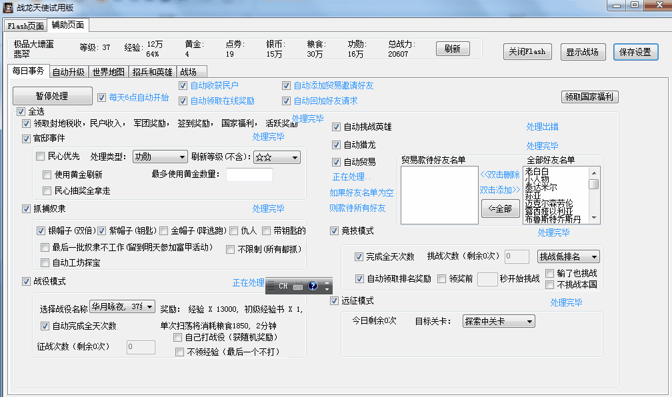The image size is (672, 397).
Task: Click the 最多使用黄金数量 input field
Action: coord(249,175)
